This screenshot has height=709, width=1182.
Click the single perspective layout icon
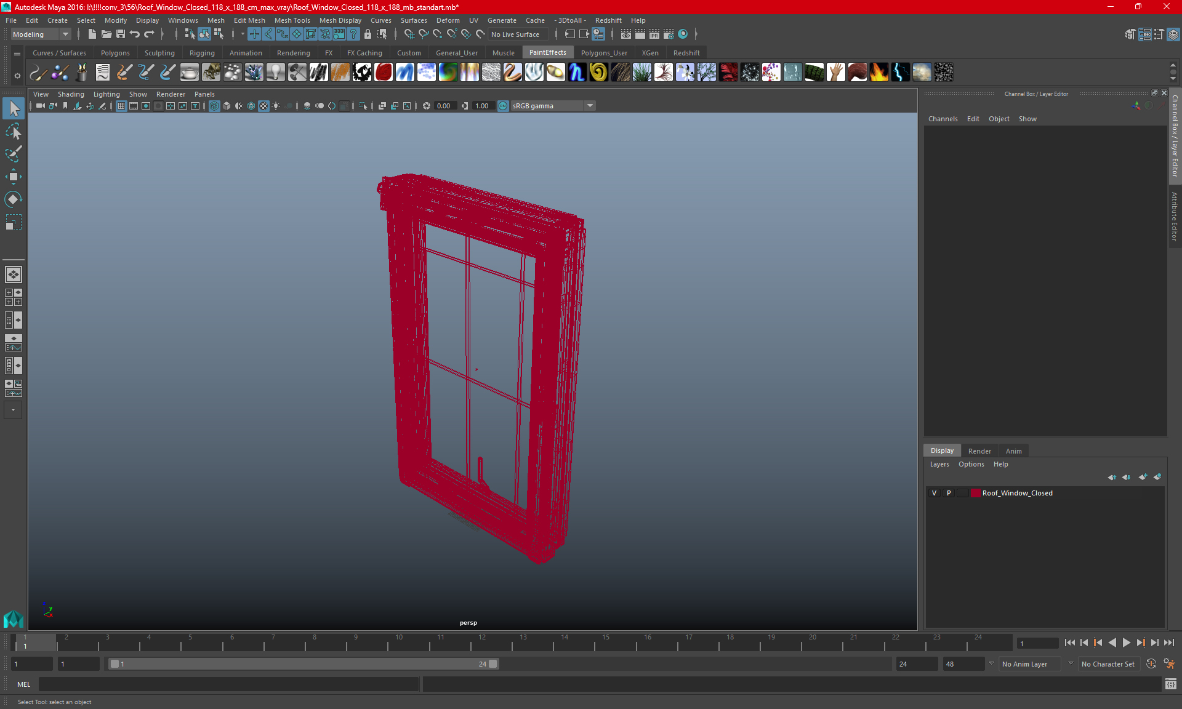[13, 274]
